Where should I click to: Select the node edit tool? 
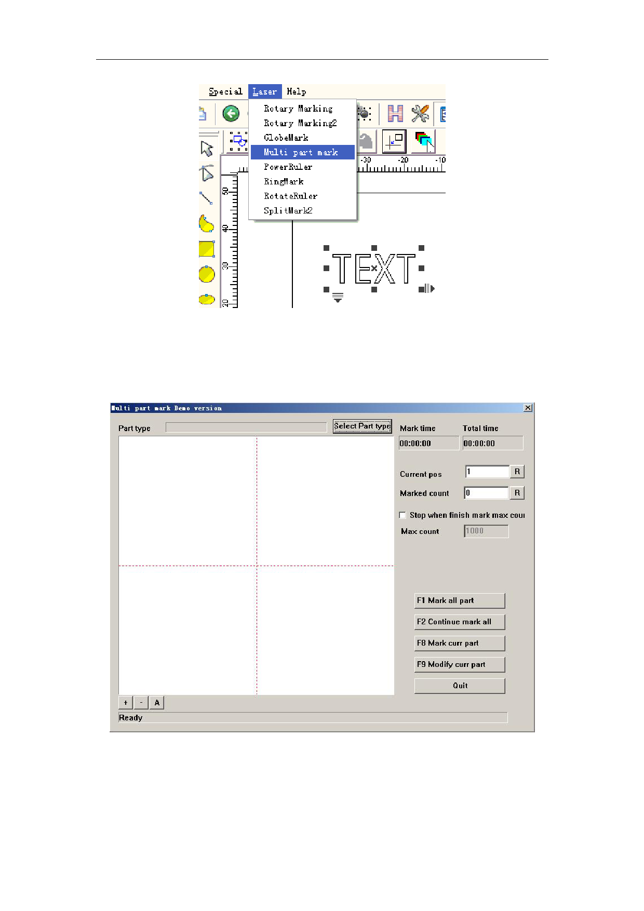coord(207,173)
